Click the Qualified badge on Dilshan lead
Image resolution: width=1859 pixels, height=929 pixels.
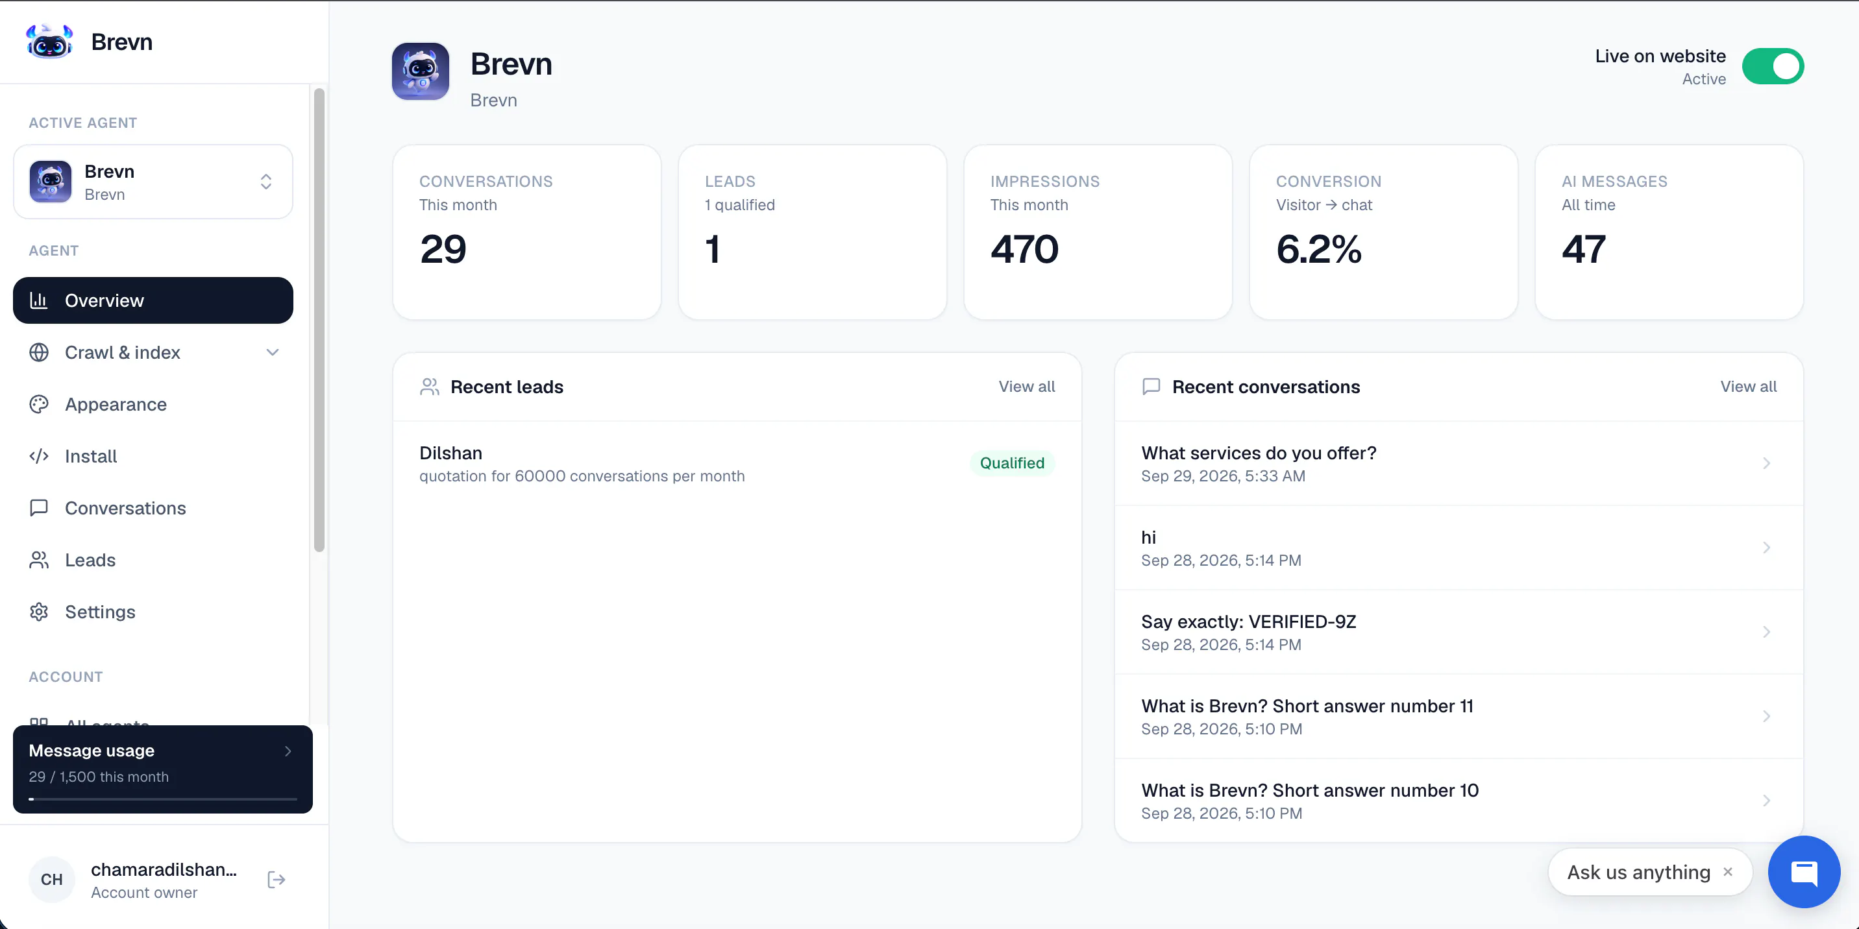tap(1012, 463)
